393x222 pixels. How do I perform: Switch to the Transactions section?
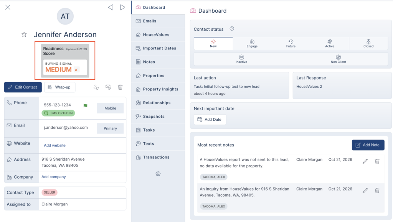tap(158, 157)
